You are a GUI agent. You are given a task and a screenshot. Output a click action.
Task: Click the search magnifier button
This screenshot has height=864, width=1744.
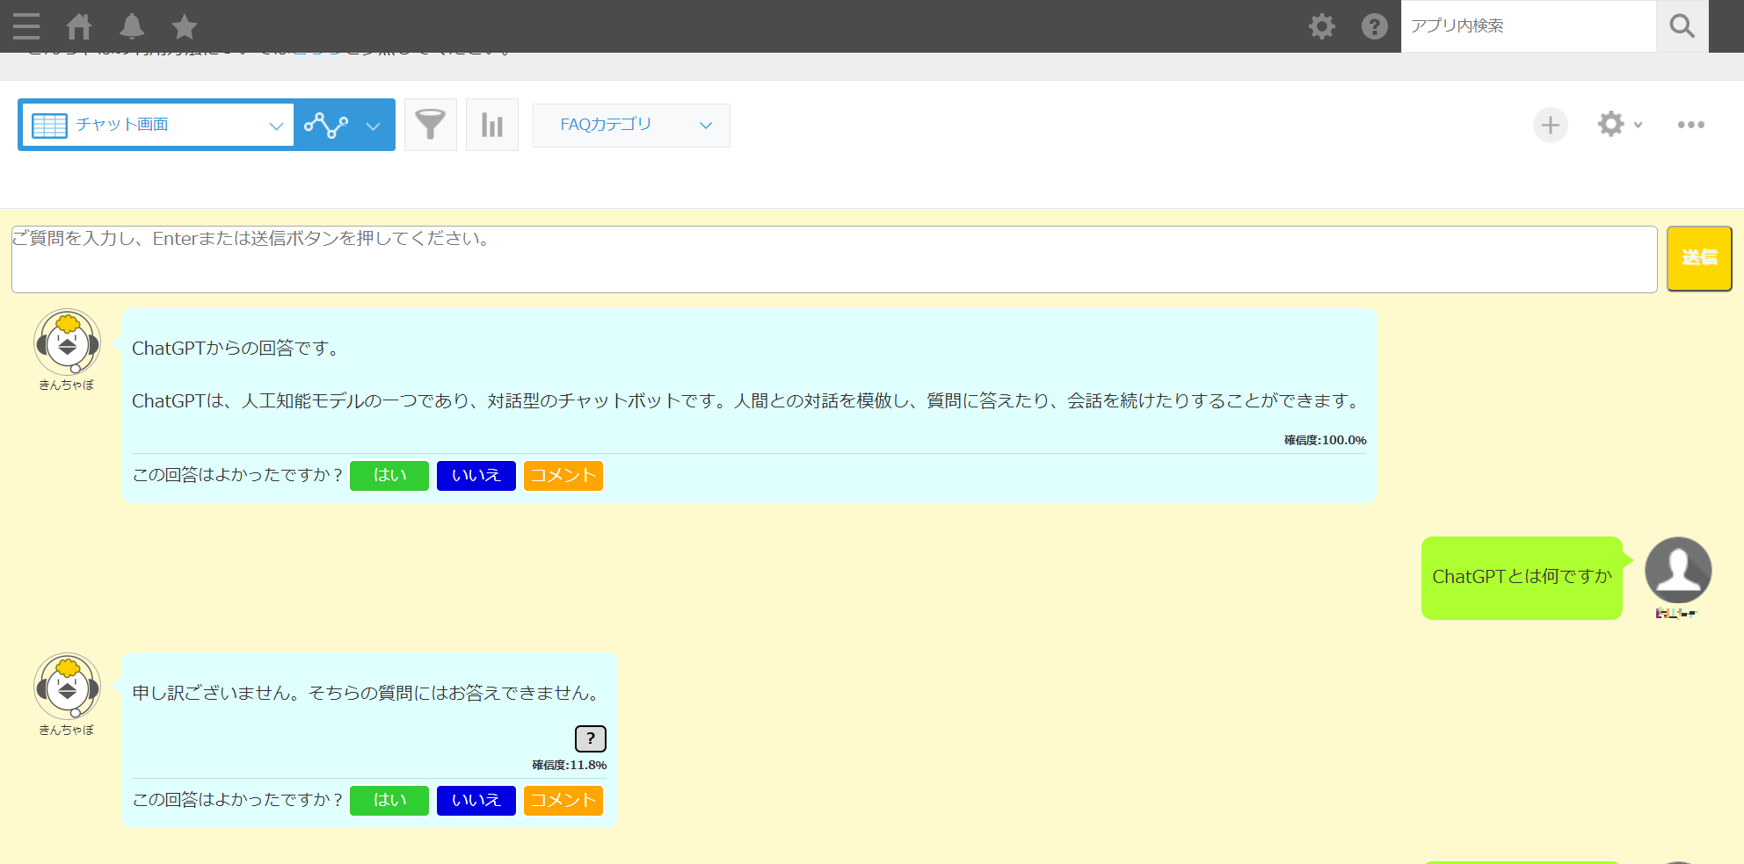tap(1682, 26)
